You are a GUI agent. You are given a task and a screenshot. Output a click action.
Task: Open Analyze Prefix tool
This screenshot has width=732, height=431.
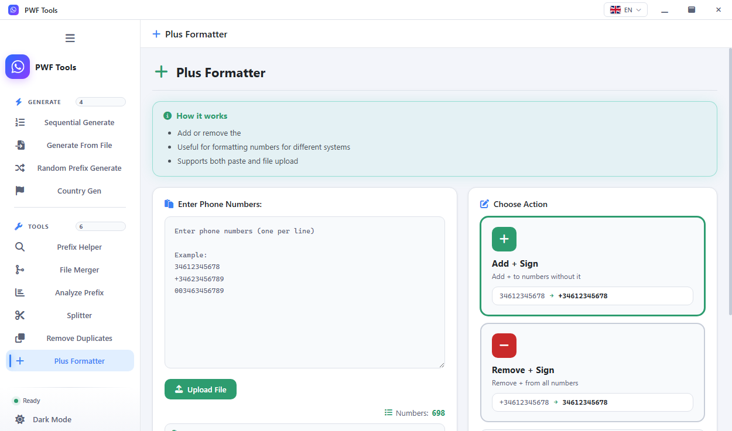70,292
